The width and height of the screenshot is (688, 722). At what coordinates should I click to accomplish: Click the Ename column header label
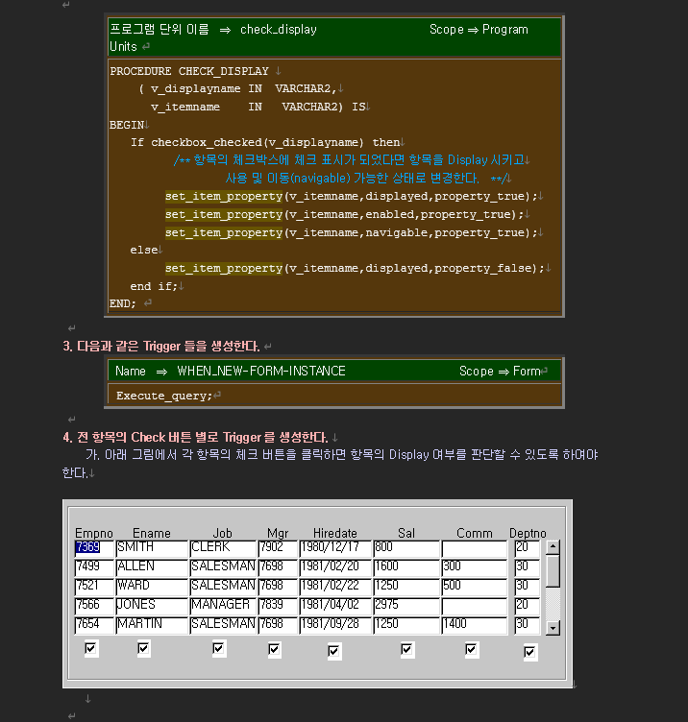(152, 533)
